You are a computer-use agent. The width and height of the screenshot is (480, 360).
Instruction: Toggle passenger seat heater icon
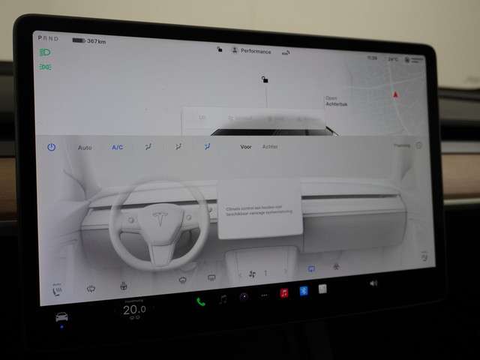pyautogui.click(x=424, y=256)
